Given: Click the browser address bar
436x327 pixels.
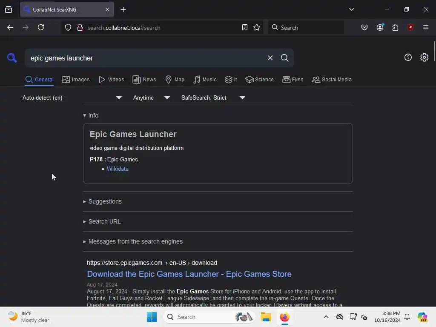Looking at the screenshot, I should coord(161,28).
